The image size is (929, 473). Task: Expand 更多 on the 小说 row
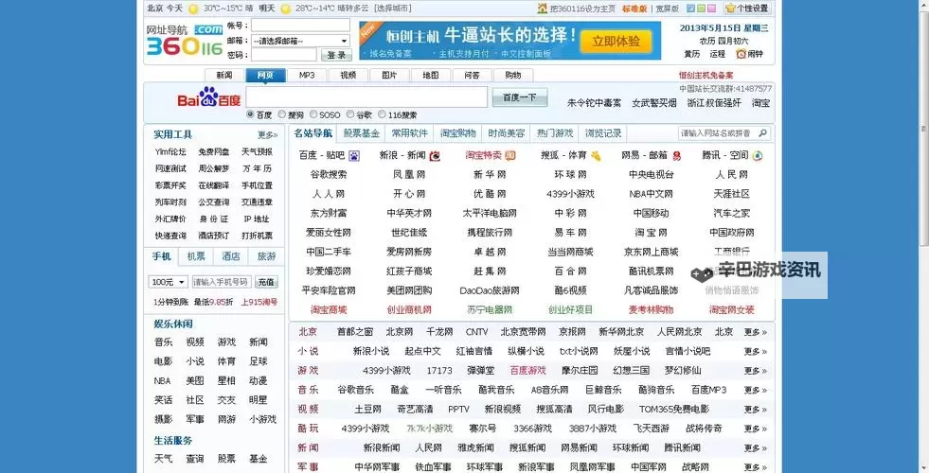coord(756,352)
